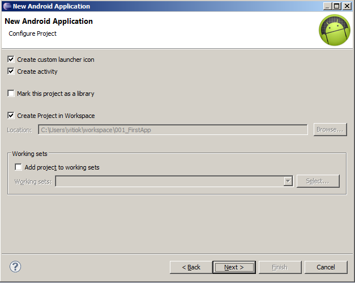Minimize the New Android Application window
355x283 pixels.
tap(327, 6)
